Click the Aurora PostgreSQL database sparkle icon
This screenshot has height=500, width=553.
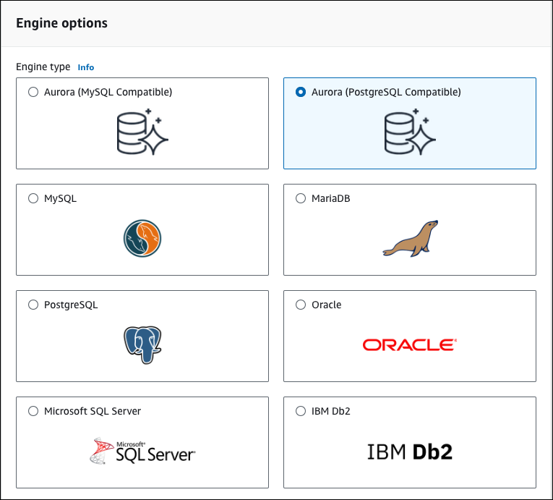coord(410,132)
